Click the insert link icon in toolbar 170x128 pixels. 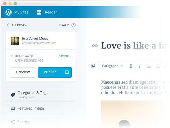tap(166, 66)
